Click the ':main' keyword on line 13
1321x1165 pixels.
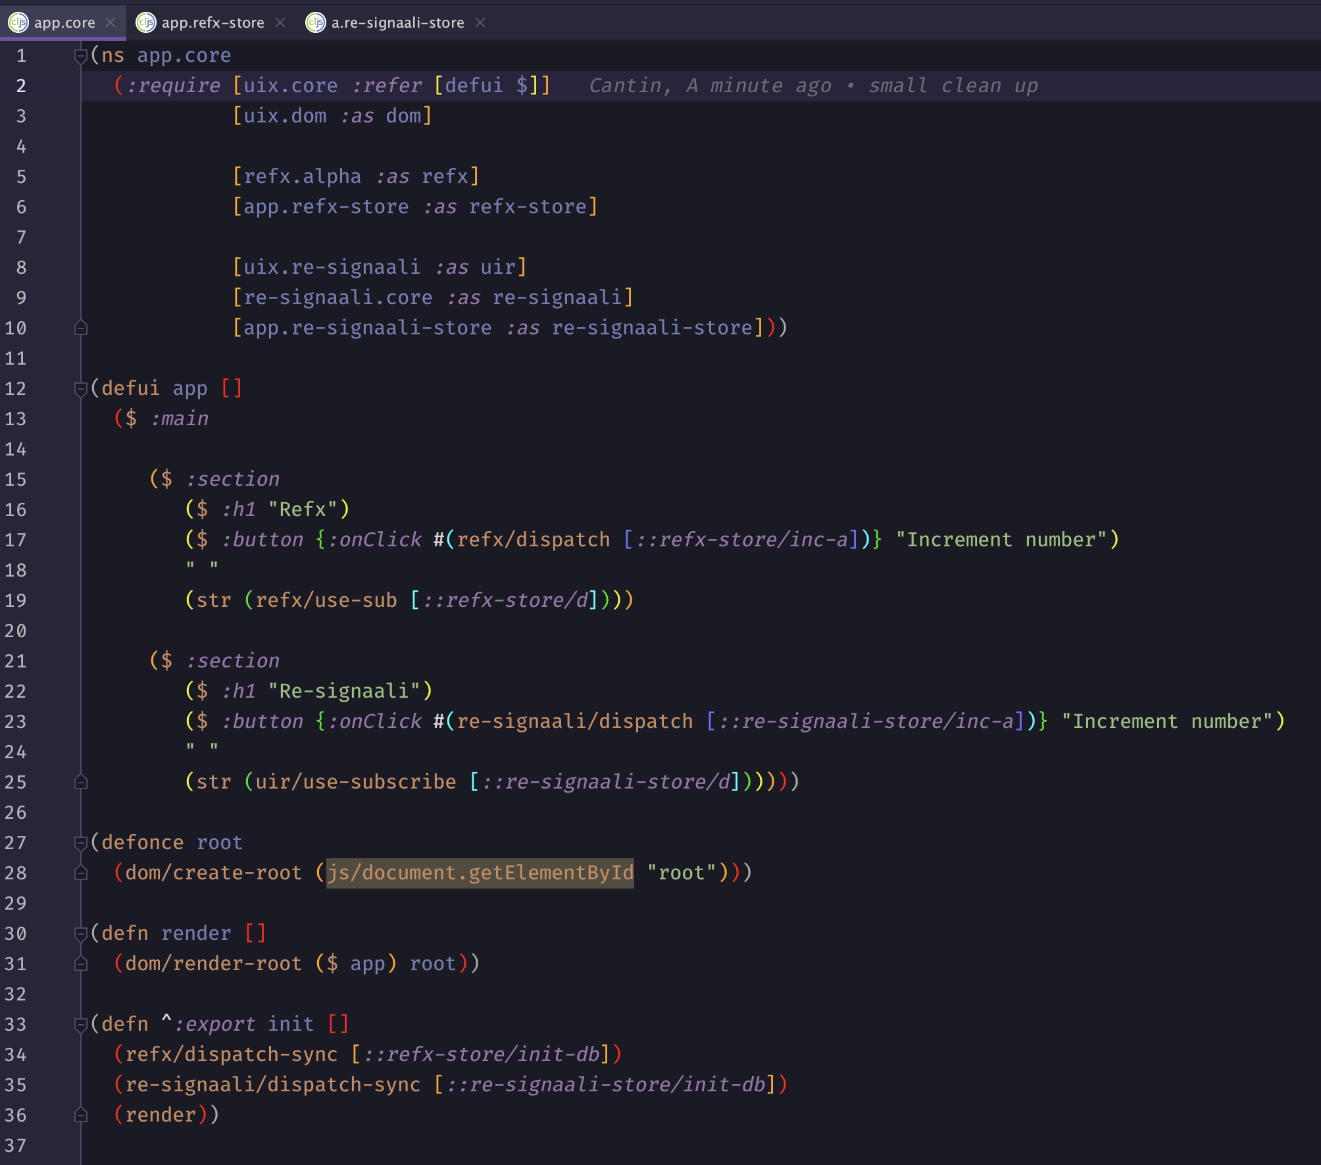(180, 419)
